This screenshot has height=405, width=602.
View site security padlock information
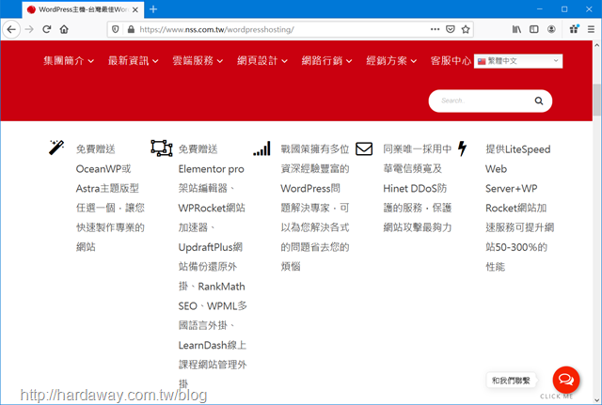point(131,29)
